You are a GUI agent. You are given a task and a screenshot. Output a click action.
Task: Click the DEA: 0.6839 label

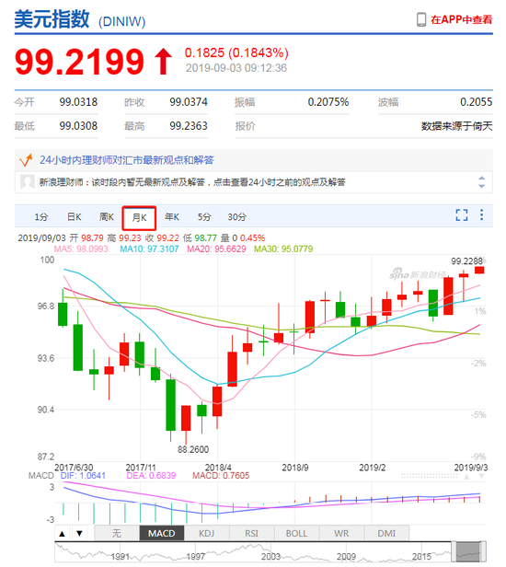point(151,476)
